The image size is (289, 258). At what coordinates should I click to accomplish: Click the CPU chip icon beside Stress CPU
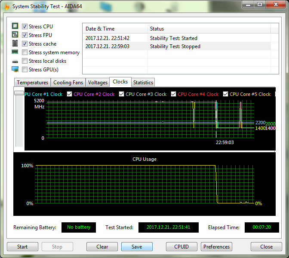(x=15, y=26)
